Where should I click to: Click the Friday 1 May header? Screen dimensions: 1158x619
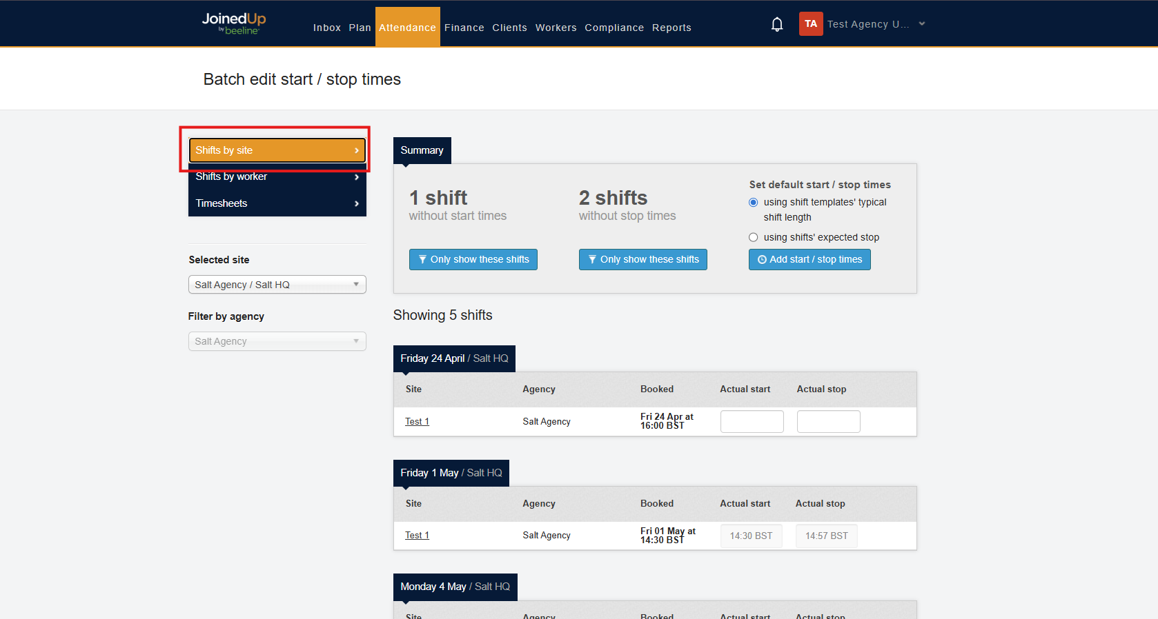[x=451, y=473]
